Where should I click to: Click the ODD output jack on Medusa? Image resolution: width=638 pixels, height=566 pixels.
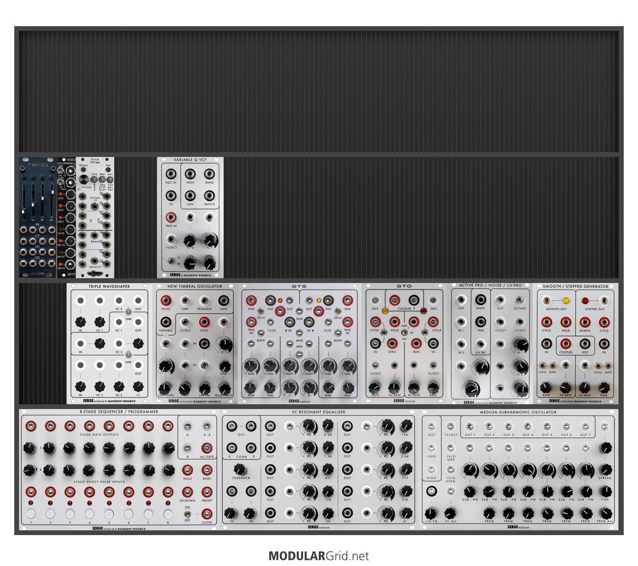pos(432,448)
